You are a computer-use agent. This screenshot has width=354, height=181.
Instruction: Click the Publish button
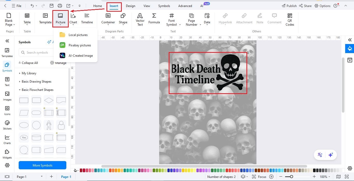coord(289,6)
